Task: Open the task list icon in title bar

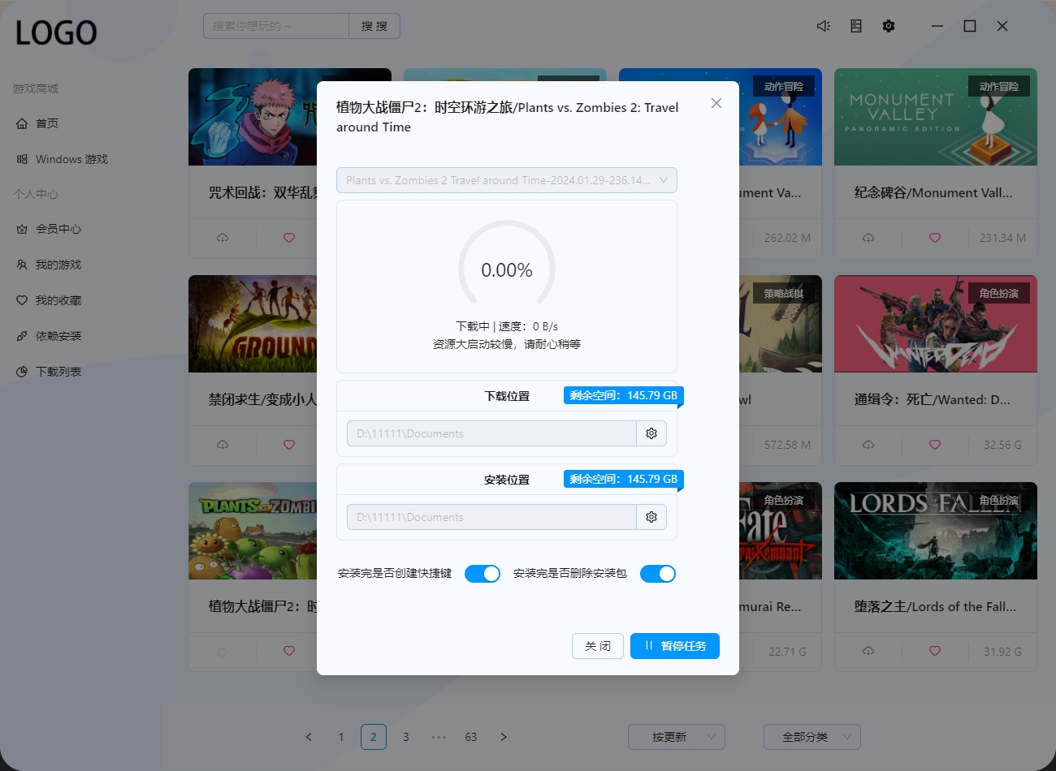Action: click(x=856, y=26)
